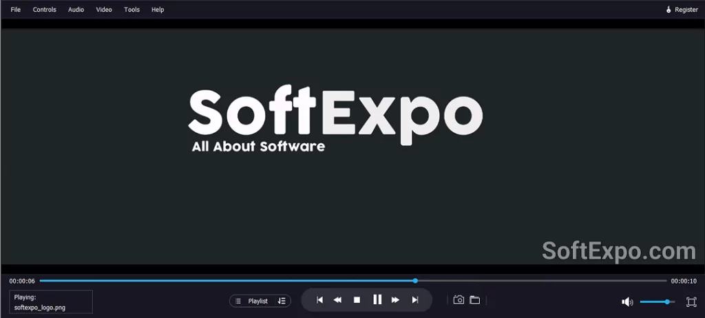This screenshot has height=318, width=705.
Task: Toggle fullscreen mode
Action: (x=691, y=301)
